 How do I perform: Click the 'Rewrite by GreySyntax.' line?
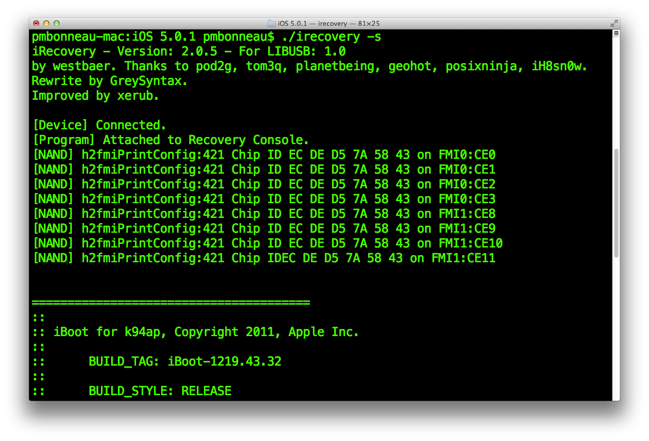[x=110, y=81]
